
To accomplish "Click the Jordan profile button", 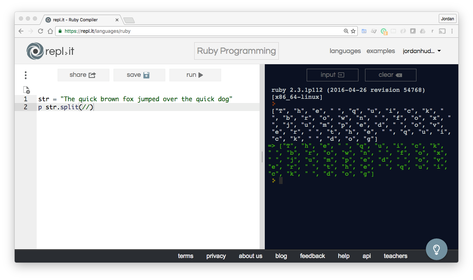I will (x=447, y=19).
